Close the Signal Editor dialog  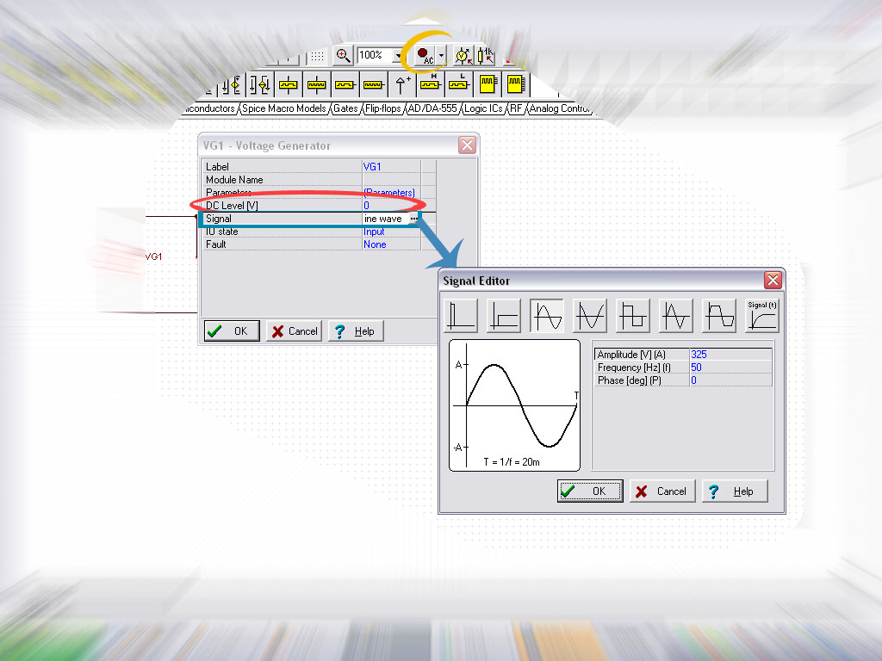point(773,280)
